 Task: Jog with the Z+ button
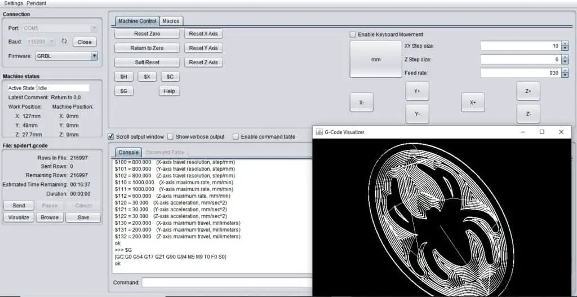528,91
